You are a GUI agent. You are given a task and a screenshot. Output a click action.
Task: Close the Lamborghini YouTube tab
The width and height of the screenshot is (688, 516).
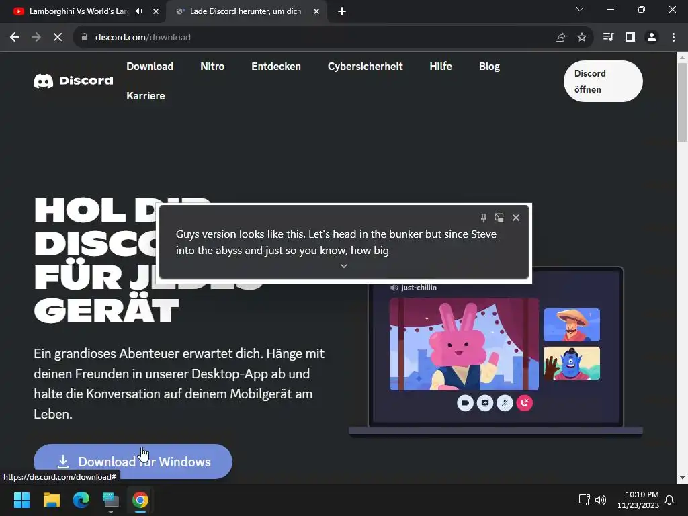click(x=156, y=11)
